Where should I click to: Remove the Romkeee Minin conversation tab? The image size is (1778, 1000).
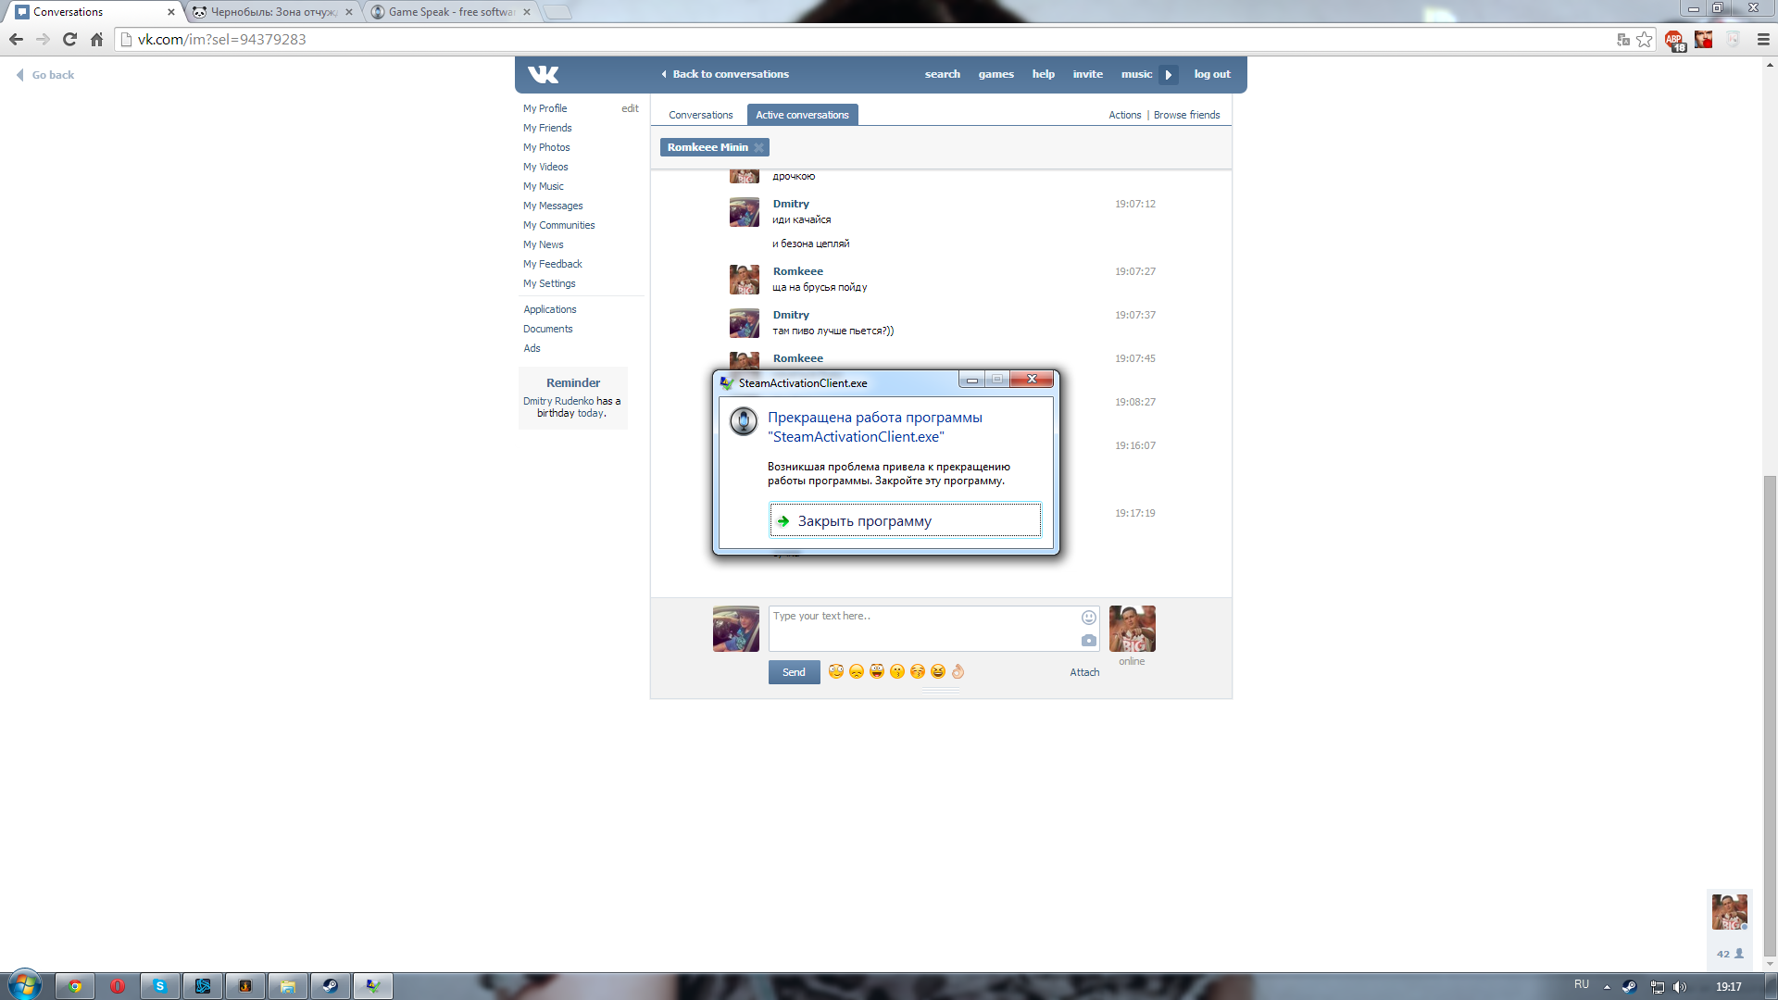pyautogui.click(x=758, y=147)
